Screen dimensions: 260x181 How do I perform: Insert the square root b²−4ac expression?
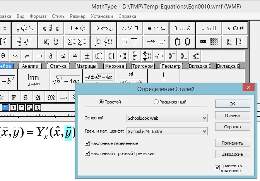pos(66,80)
